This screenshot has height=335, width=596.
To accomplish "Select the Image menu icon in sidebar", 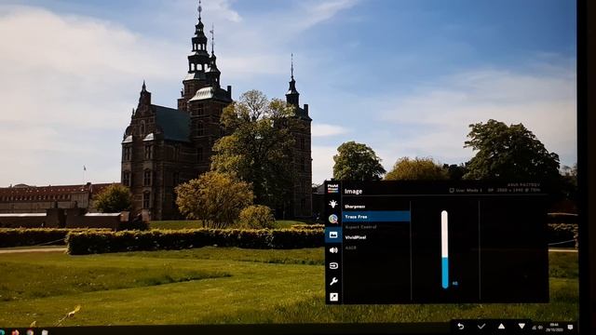I will coord(333,234).
